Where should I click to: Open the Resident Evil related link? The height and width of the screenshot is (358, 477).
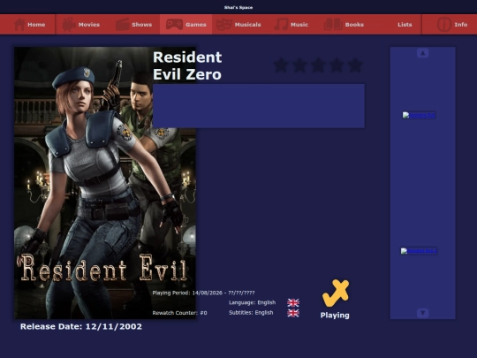[419, 115]
